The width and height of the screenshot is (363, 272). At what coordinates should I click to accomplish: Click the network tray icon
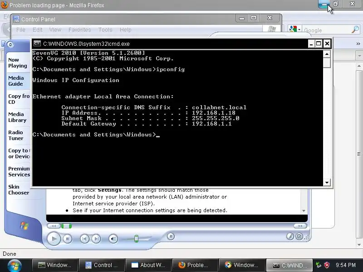(319, 265)
